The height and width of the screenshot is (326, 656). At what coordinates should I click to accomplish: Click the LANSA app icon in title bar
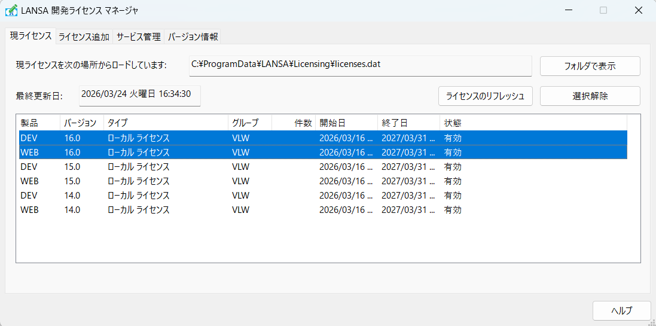11,10
